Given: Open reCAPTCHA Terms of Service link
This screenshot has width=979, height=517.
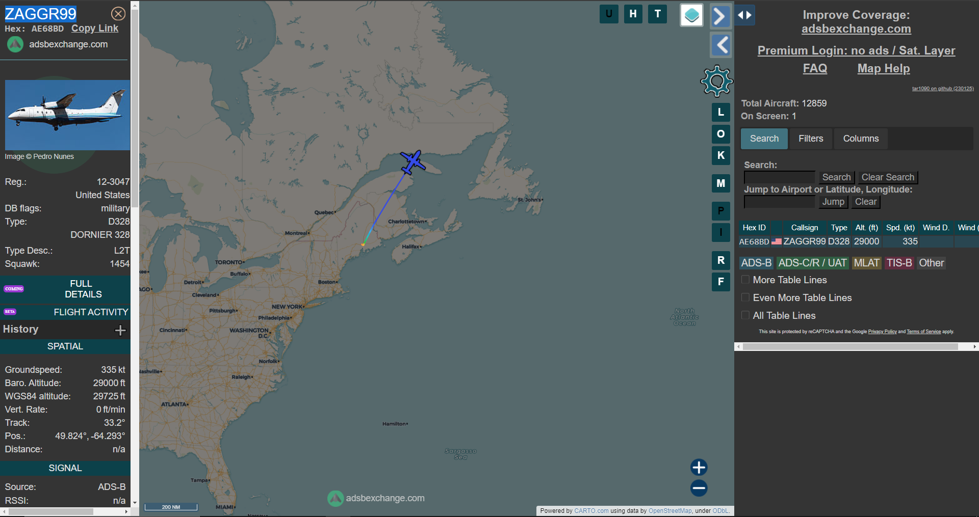Looking at the screenshot, I should pyautogui.click(x=923, y=332).
